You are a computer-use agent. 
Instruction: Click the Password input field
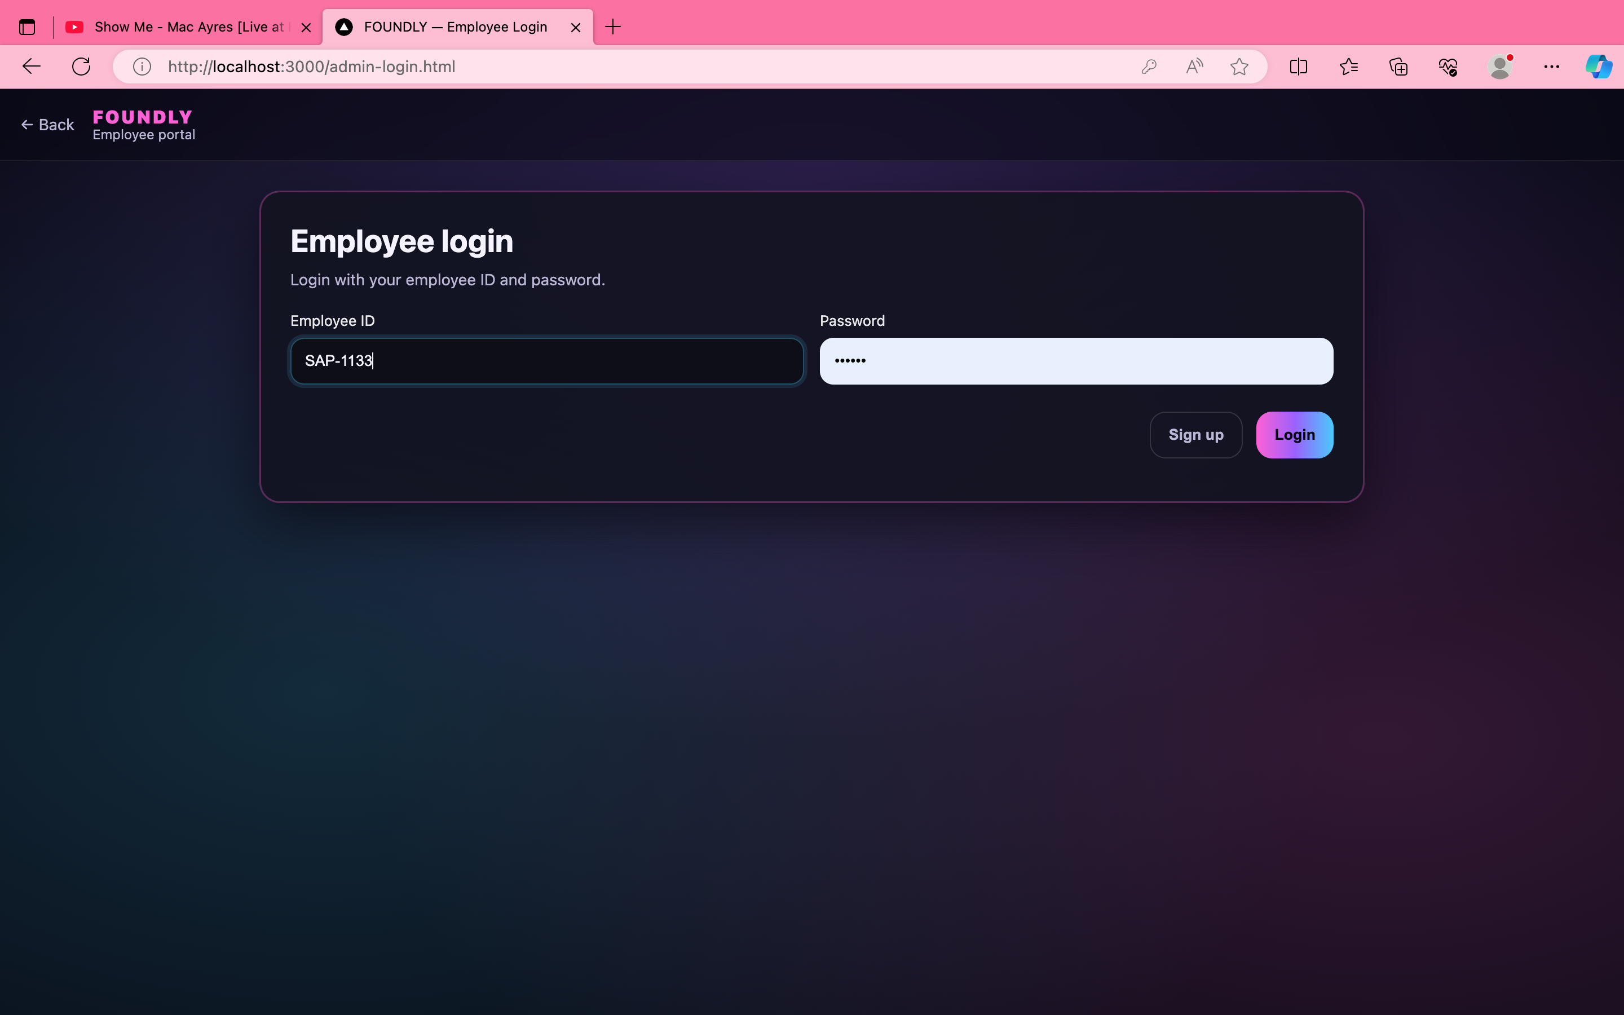click(x=1076, y=361)
